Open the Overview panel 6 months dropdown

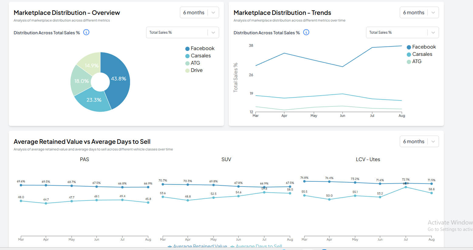click(x=199, y=12)
